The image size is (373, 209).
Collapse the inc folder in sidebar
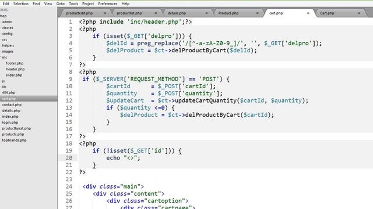[x=5, y=57]
